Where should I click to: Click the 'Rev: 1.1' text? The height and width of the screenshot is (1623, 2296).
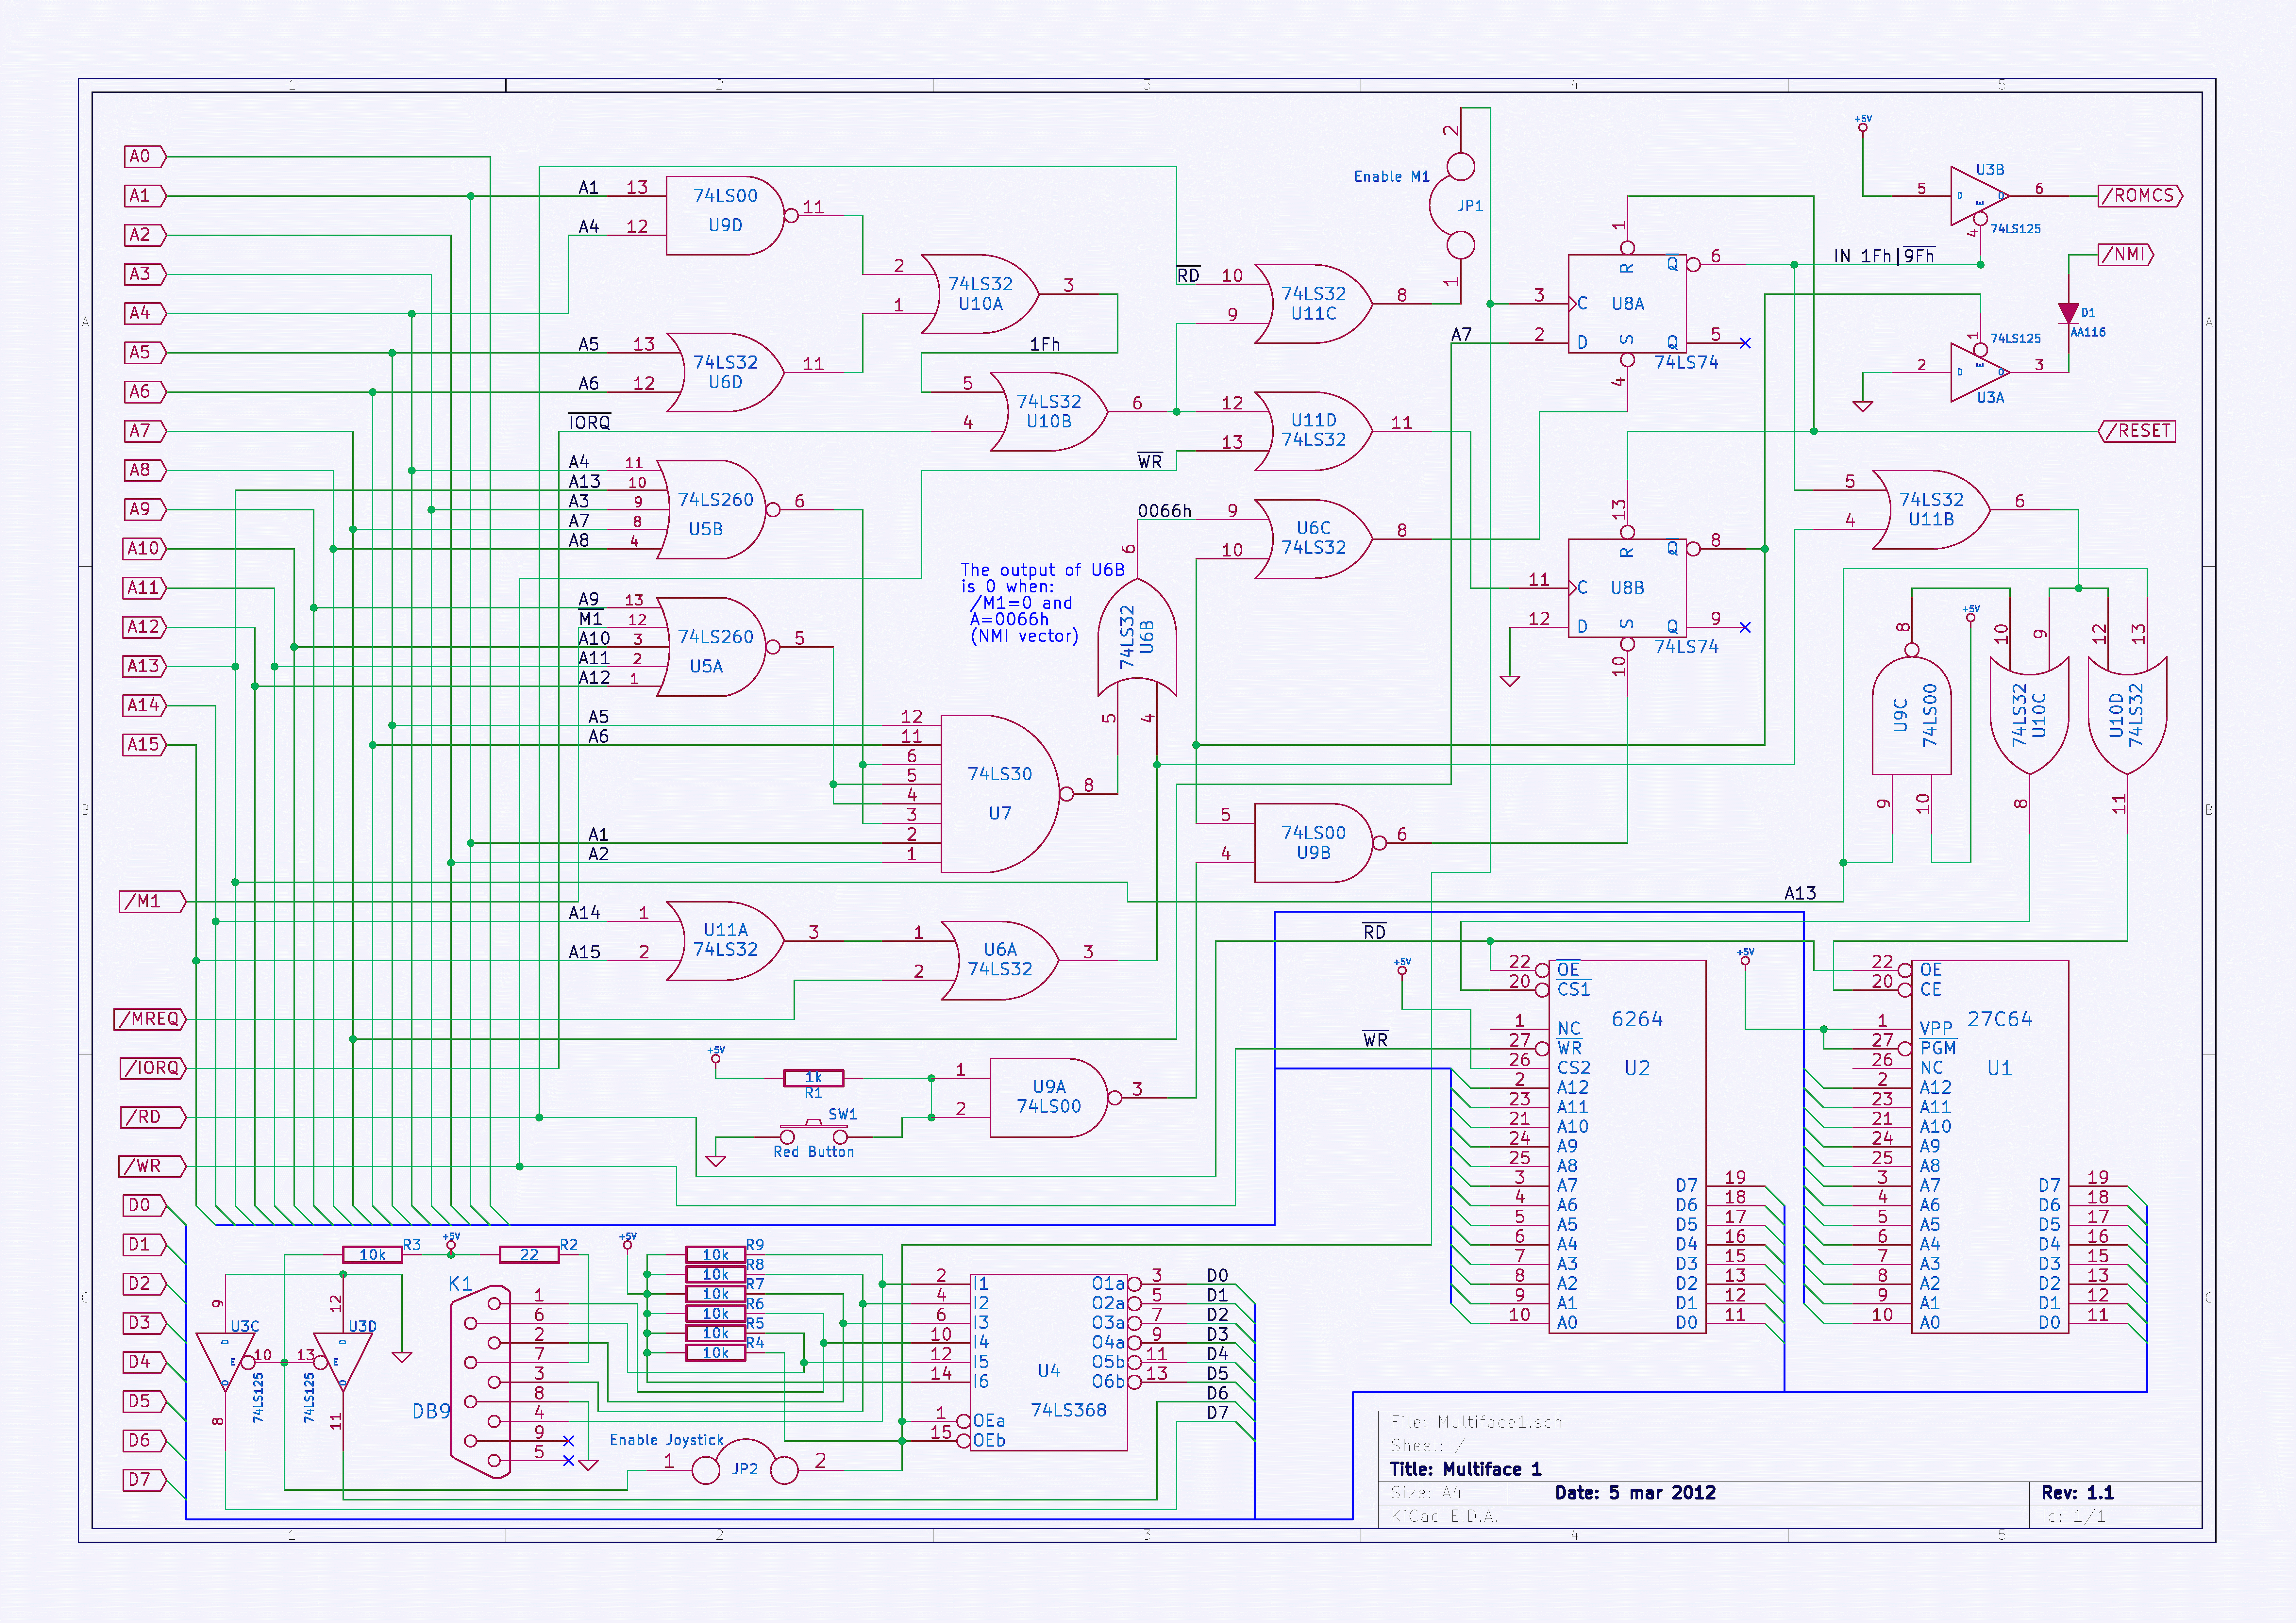tap(2078, 1493)
